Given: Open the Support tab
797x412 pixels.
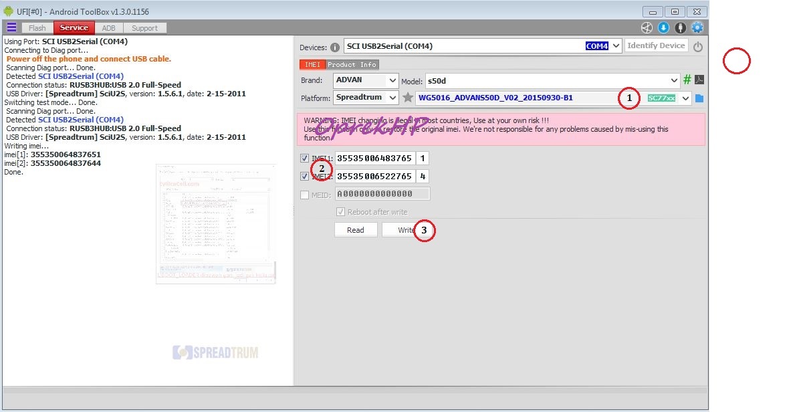Looking at the screenshot, I should (x=145, y=28).
